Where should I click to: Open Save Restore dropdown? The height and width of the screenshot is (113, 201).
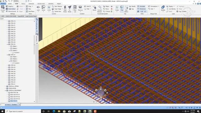pyautogui.click(x=57, y=6)
